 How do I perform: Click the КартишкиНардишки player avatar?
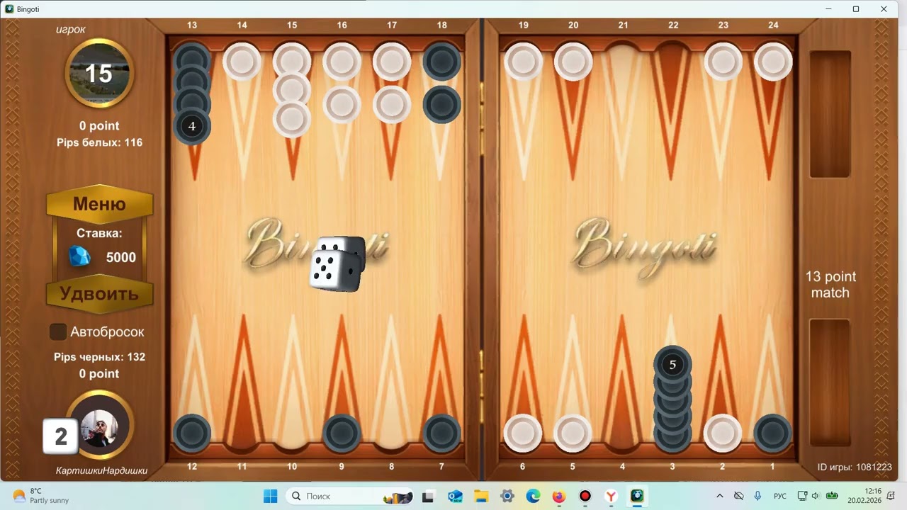(99, 427)
